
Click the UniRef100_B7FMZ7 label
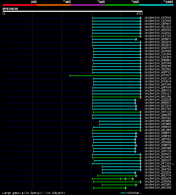tap(158, 75)
